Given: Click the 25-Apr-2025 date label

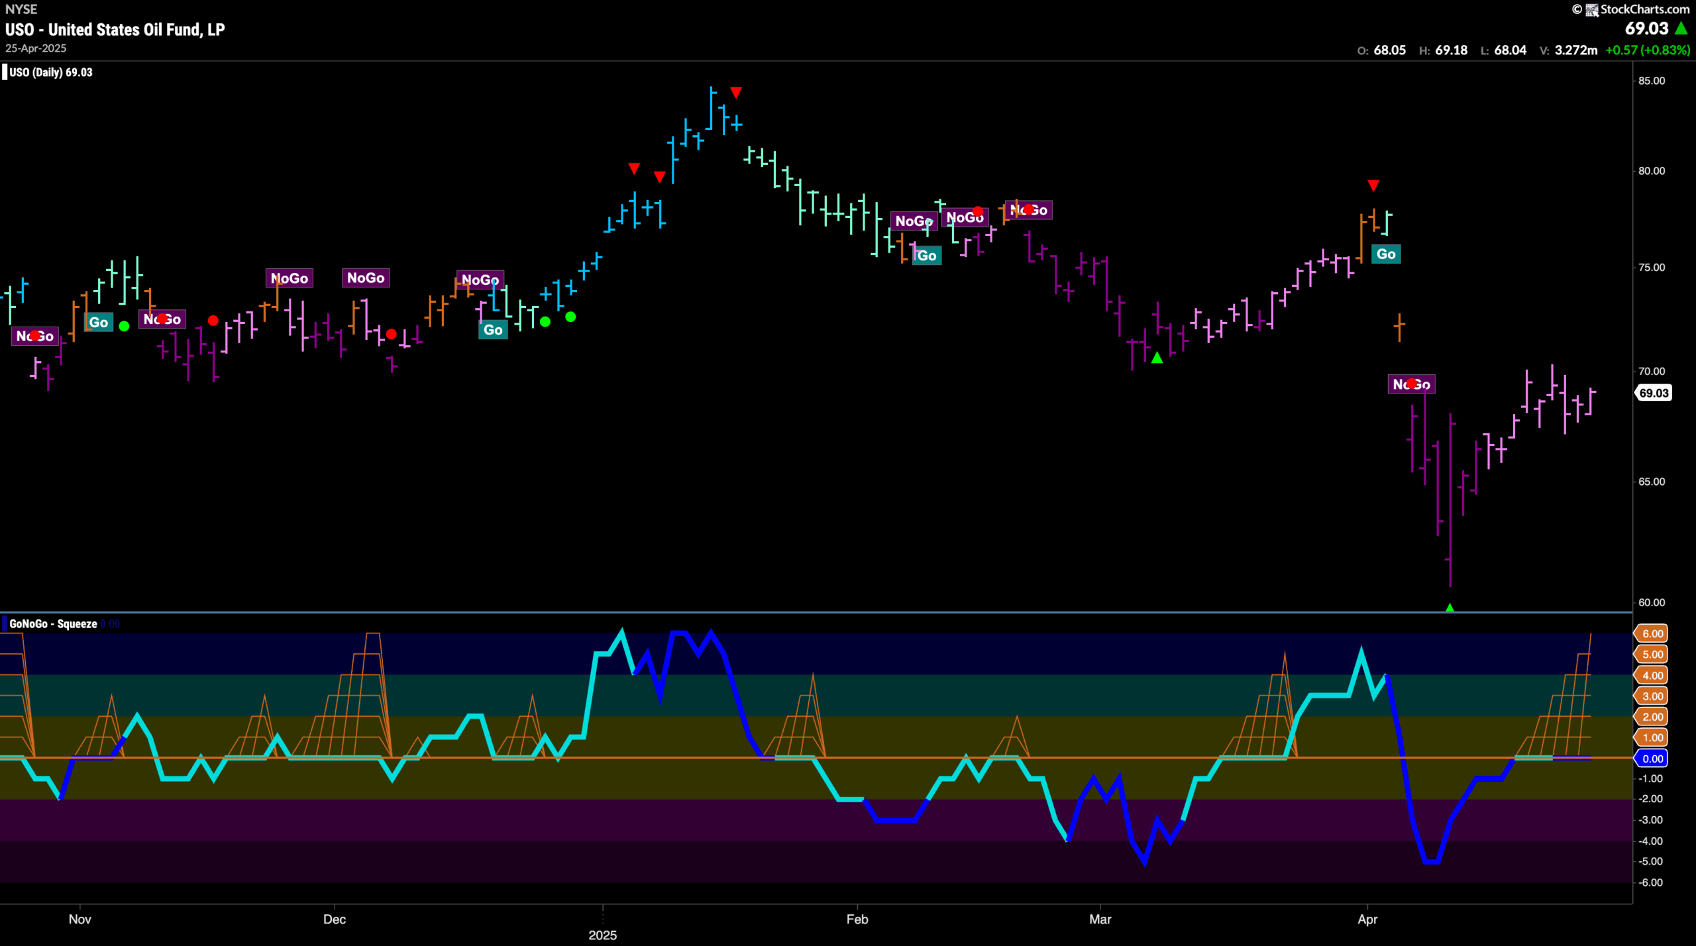Looking at the screenshot, I should (x=36, y=48).
